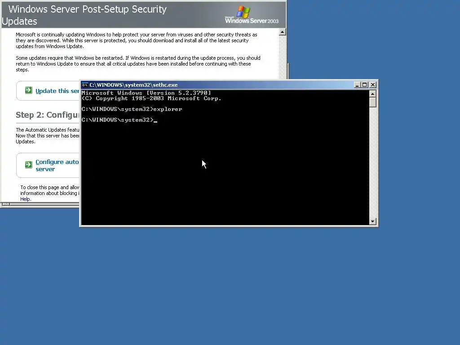Click the line "C:\WINDOWS\system32>explorer"
The image size is (460, 345).
132,109
